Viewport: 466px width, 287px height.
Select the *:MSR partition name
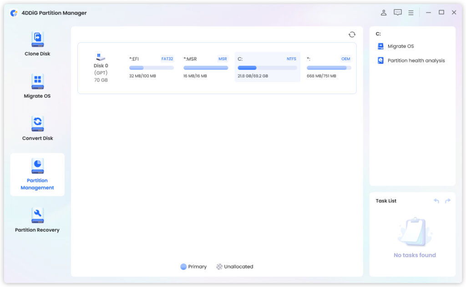click(x=190, y=59)
